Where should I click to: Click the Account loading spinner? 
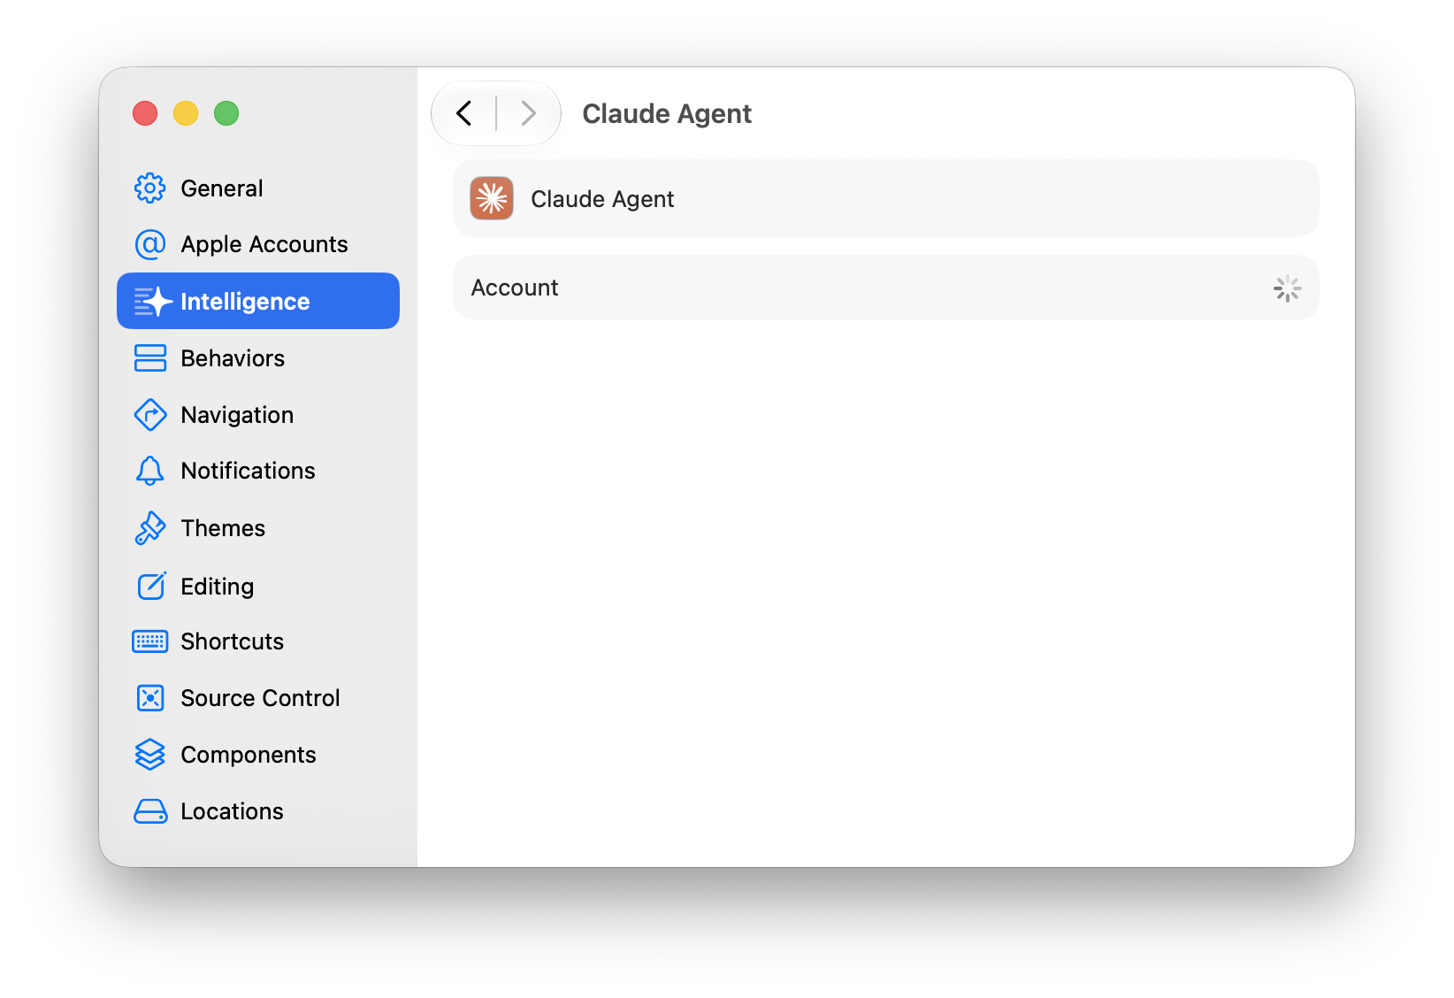click(x=1287, y=288)
